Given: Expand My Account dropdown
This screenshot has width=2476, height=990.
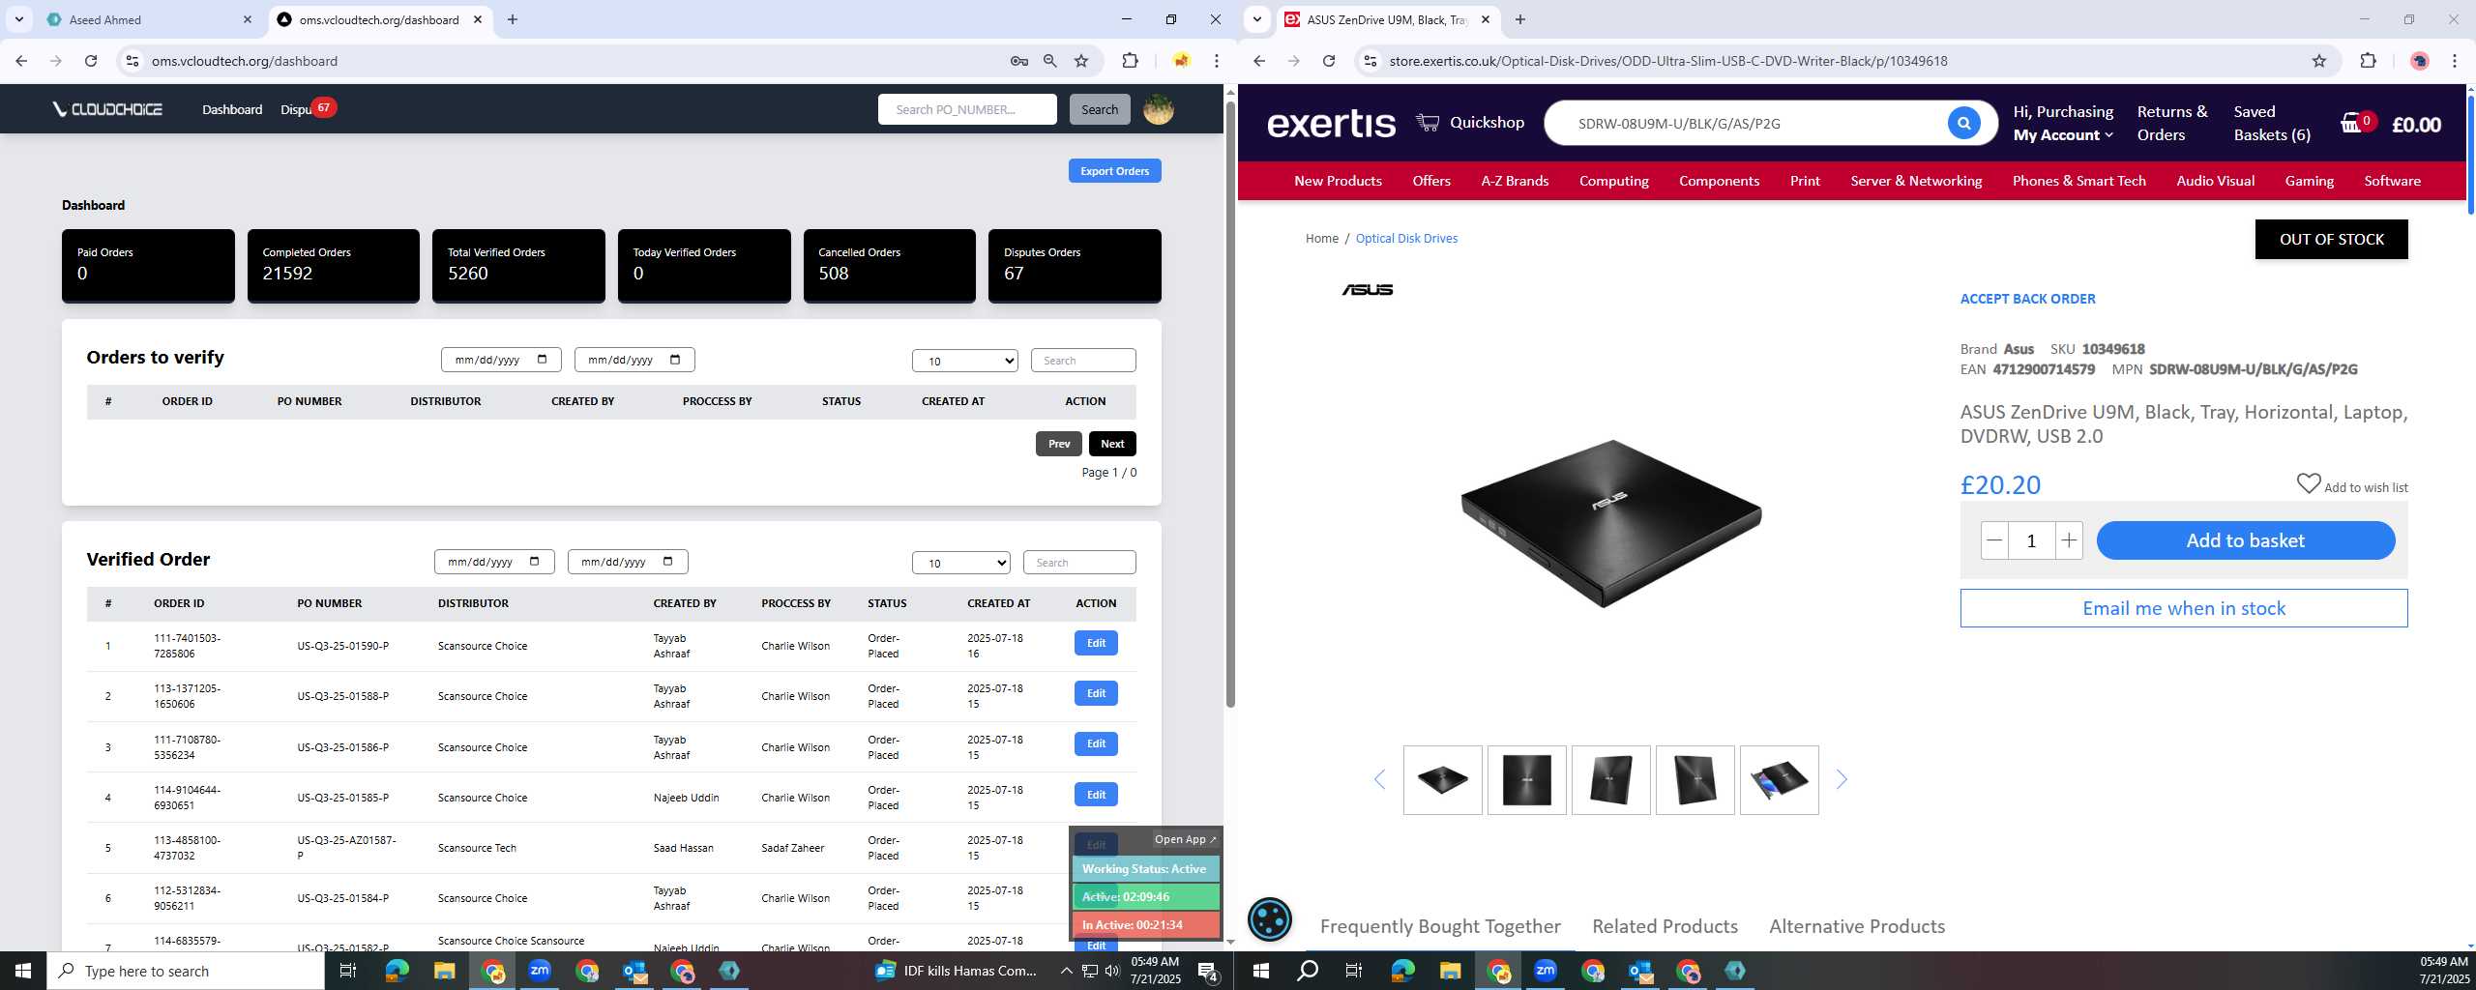Looking at the screenshot, I should [x=2063, y=135].
